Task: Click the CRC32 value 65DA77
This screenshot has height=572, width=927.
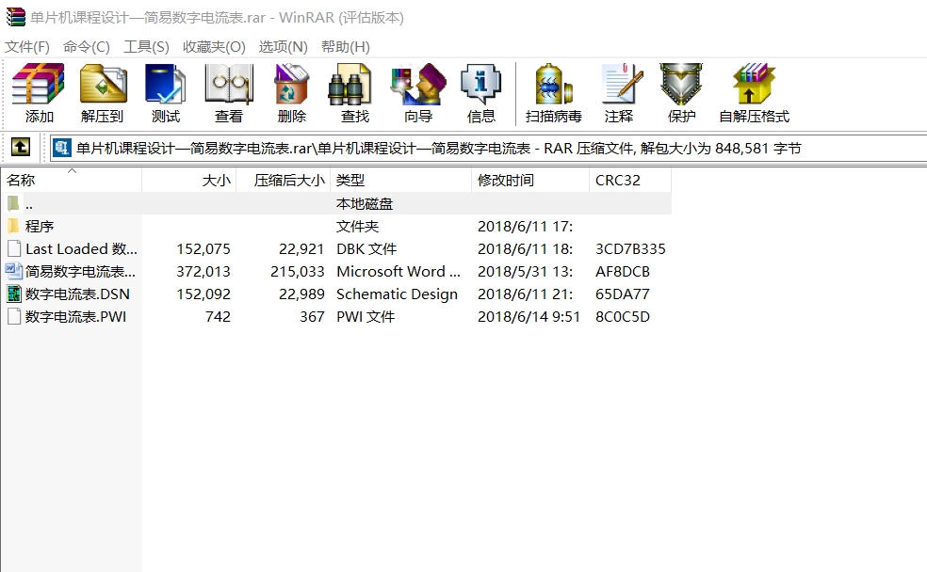Action: tap(623, 294)
